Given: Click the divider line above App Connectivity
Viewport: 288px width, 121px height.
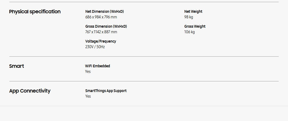Looking at the screenshot, I should click(x=144, y=81).
